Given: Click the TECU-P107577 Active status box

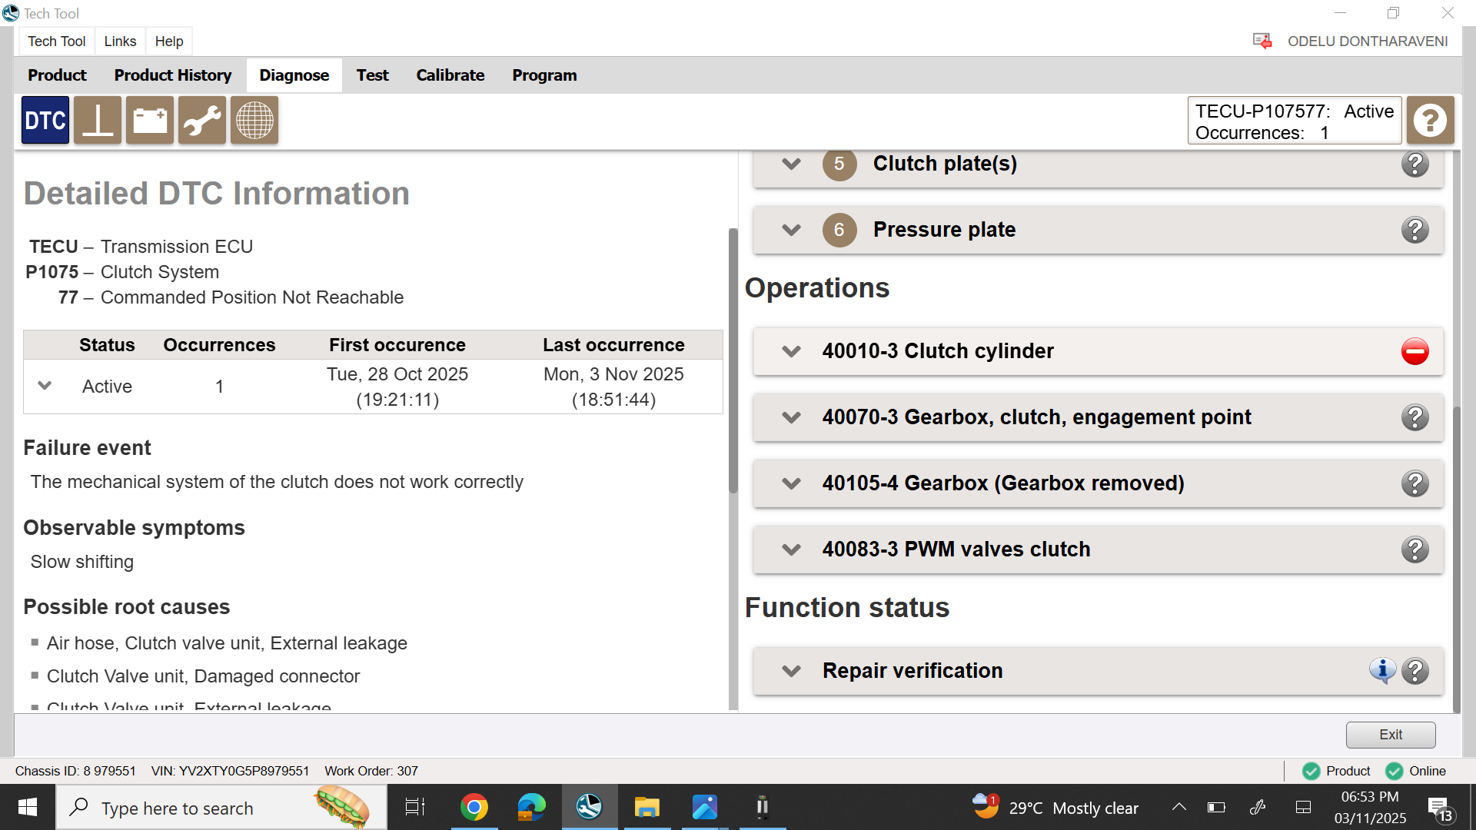Looking at the screenshot, I should pyautogui.click(x=1295, y=121).
